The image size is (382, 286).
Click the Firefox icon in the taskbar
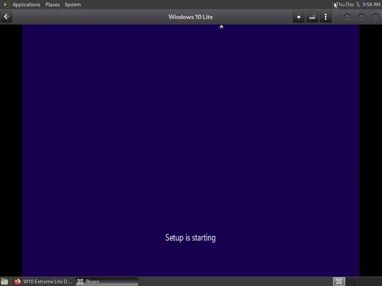pos(17,282)
